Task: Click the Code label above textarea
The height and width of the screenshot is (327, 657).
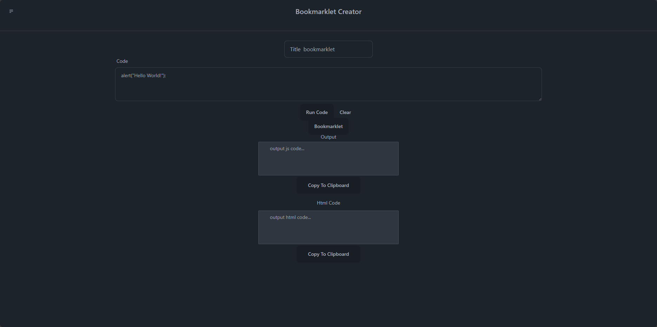Action: [x=122, y=61]
